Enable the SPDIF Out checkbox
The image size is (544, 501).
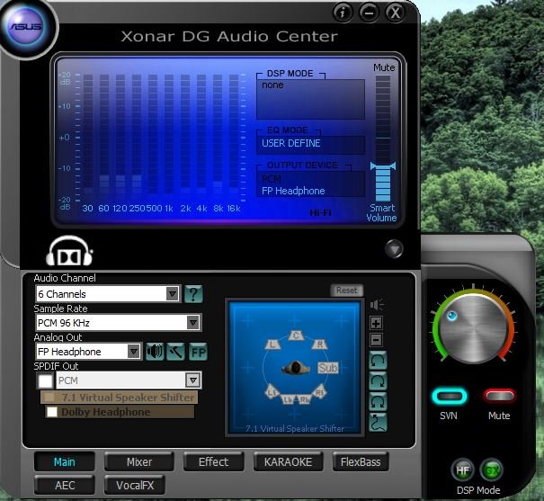click(x=45, y=380)
